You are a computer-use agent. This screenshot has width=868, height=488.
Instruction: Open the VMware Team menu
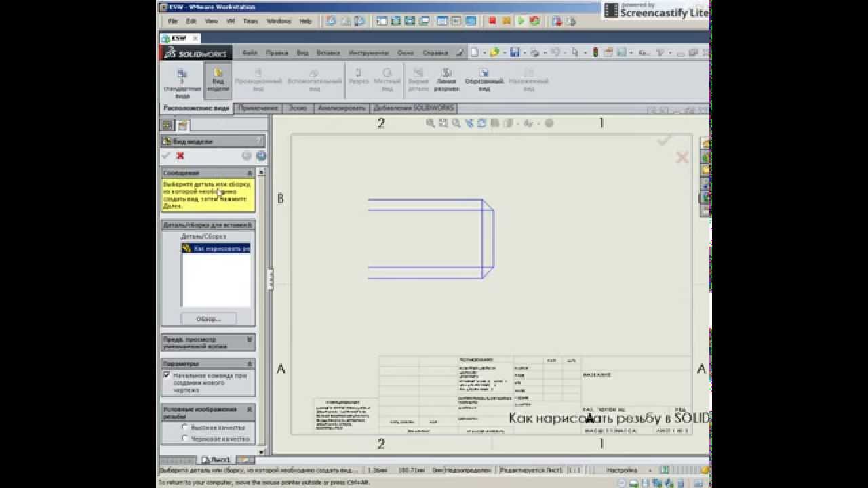click(x=251, y=21)
